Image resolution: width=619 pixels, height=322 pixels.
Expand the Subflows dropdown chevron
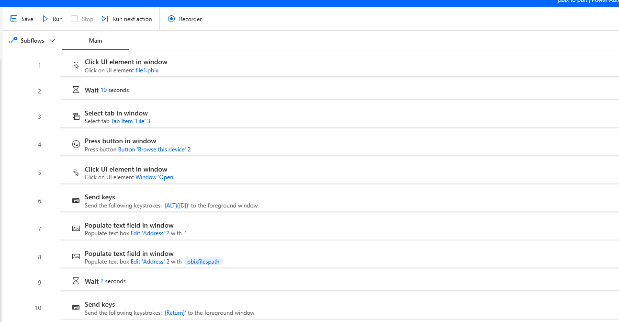pyautogui.click(x=52, y=41)
